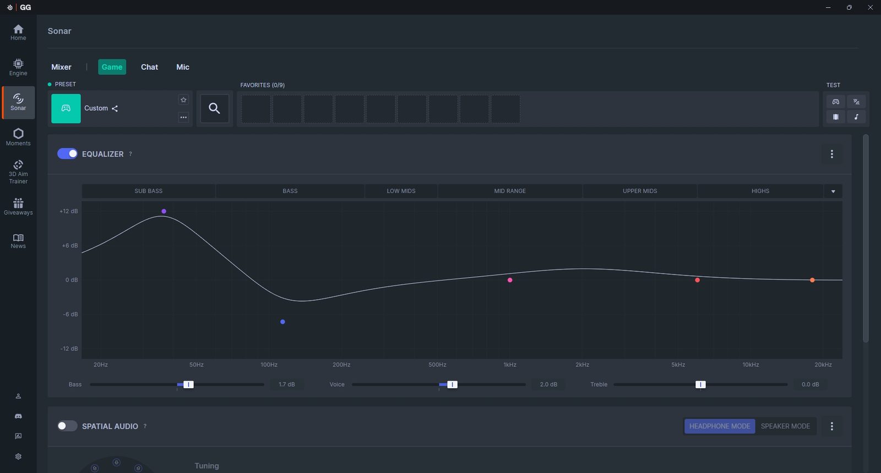Click the 'PRESET' label
This screenshot has height=473, width=881.
(66, 84)
